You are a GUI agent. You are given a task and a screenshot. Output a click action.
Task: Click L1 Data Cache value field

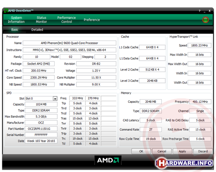coord(152,58)
